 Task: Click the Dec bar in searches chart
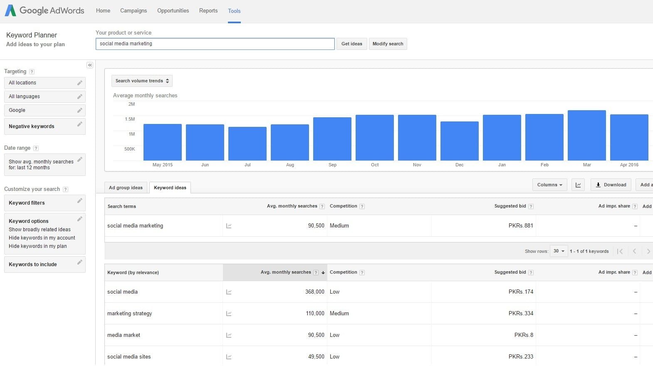click(x=460, y=141)
